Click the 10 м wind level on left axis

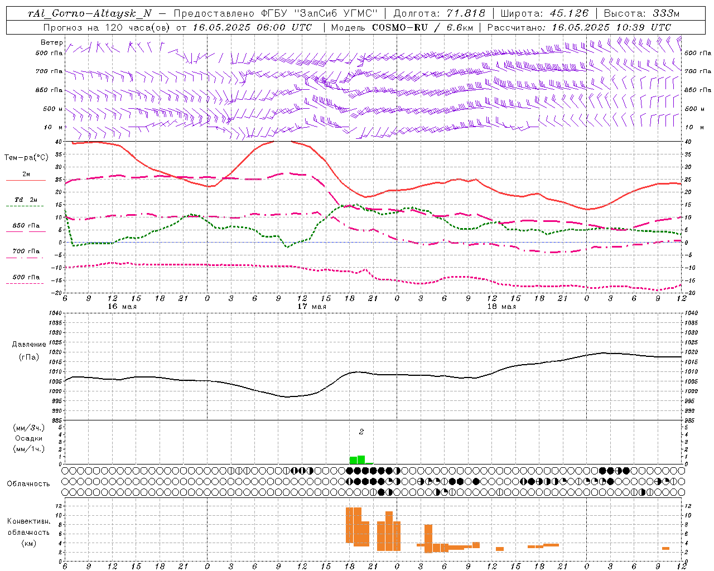click(54, 128)
